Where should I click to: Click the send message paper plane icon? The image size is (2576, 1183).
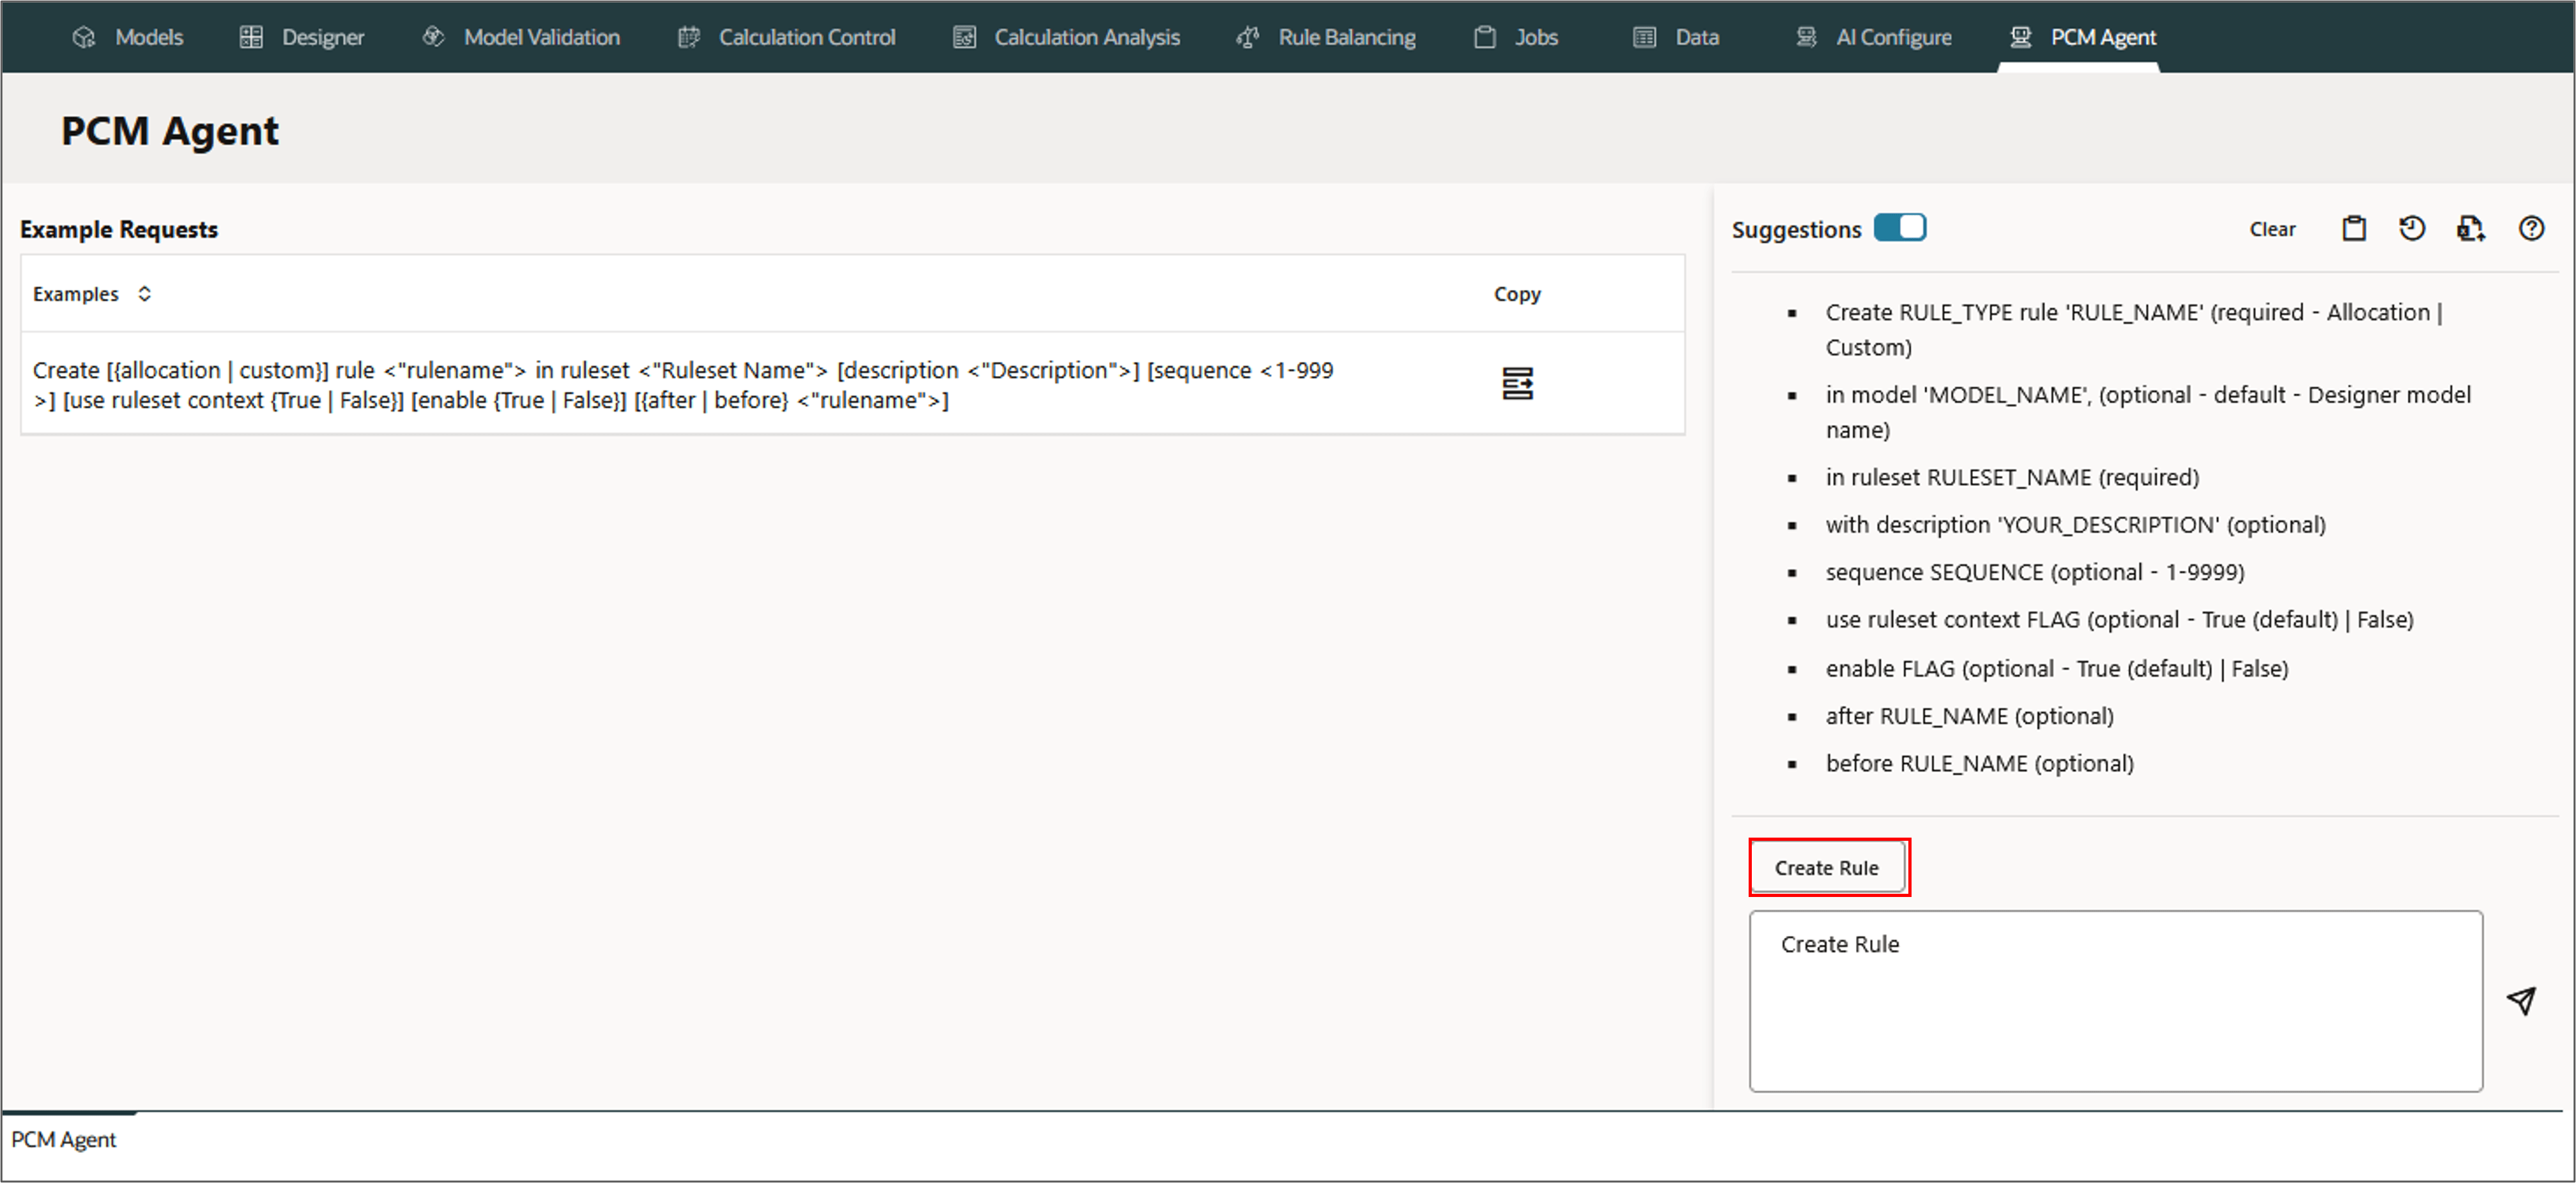(x=2521, y=1000)
